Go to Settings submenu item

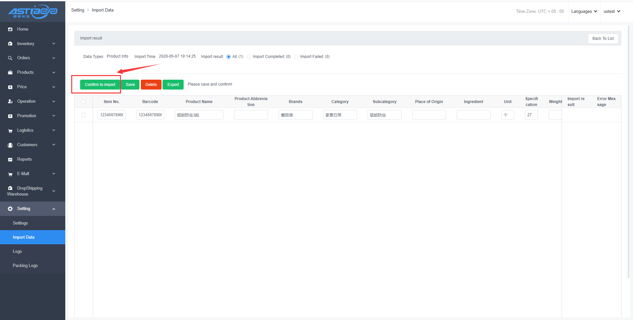click(x=20, y=223)
